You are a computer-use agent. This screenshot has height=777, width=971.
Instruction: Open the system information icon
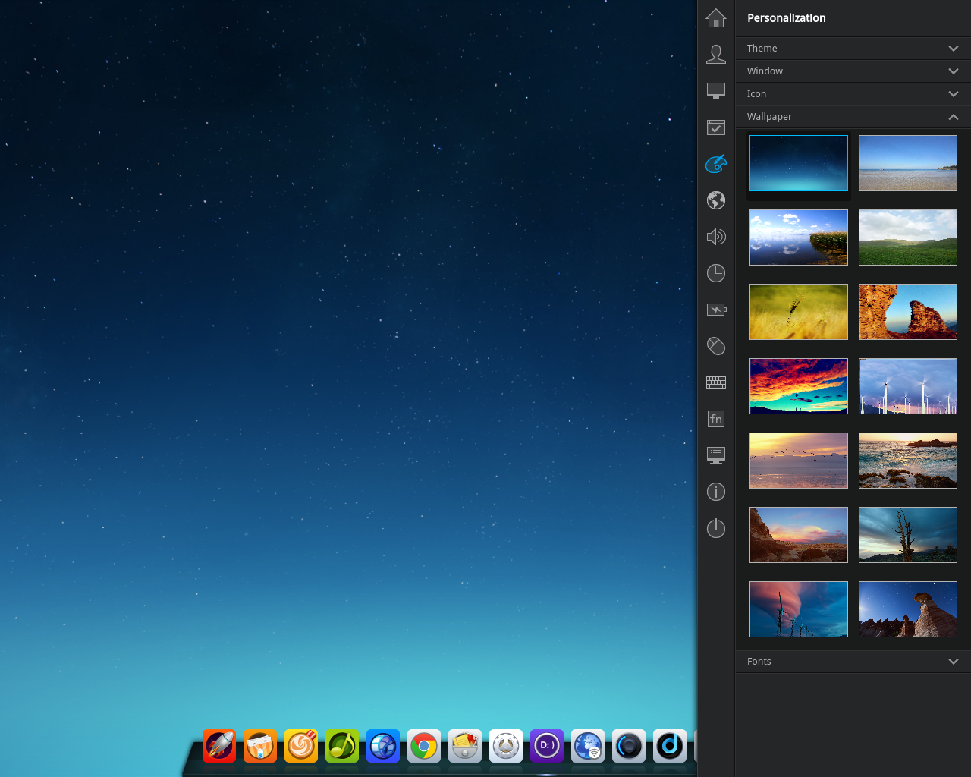click(716, 492)
